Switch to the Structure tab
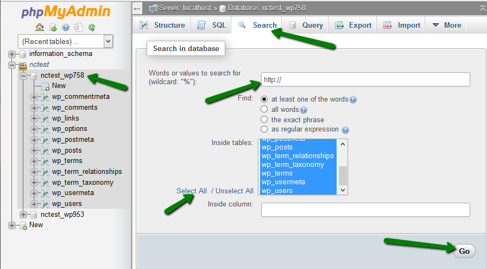 161,25
